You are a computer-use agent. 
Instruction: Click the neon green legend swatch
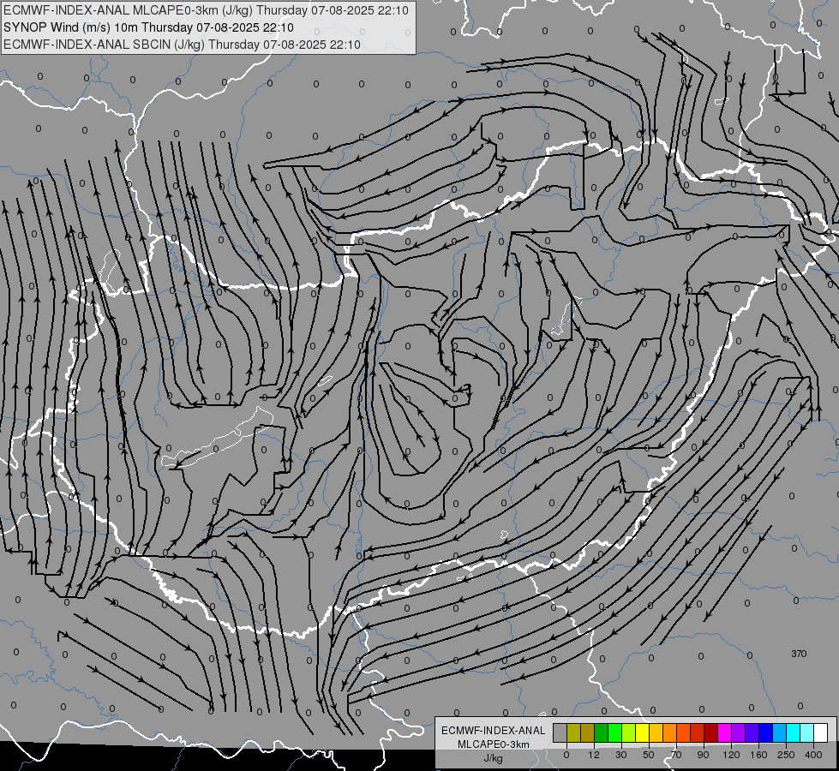[x=614, y=732]
